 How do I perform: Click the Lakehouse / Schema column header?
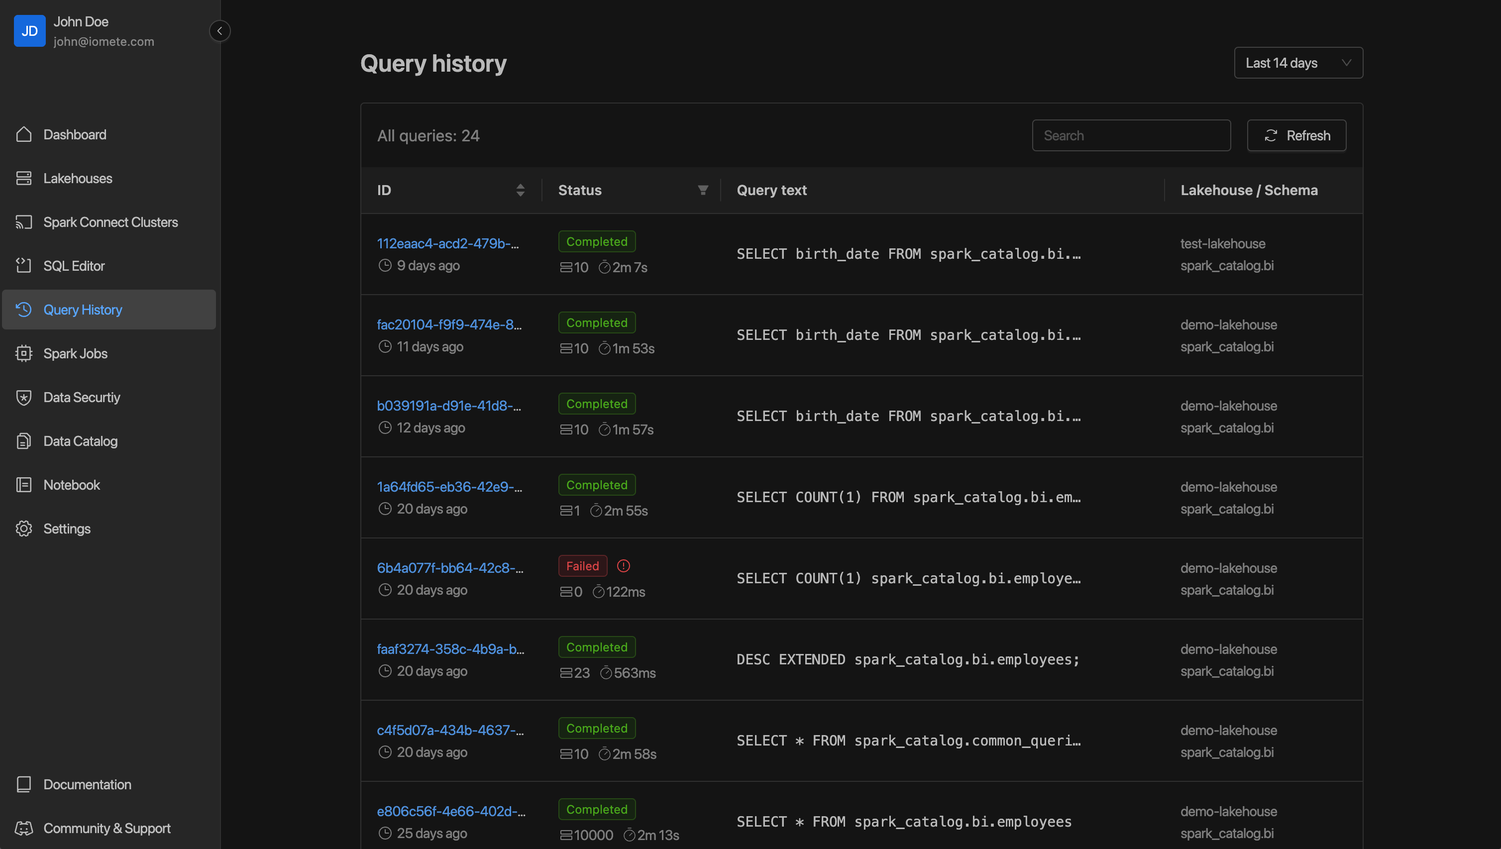coord(1249,190)
